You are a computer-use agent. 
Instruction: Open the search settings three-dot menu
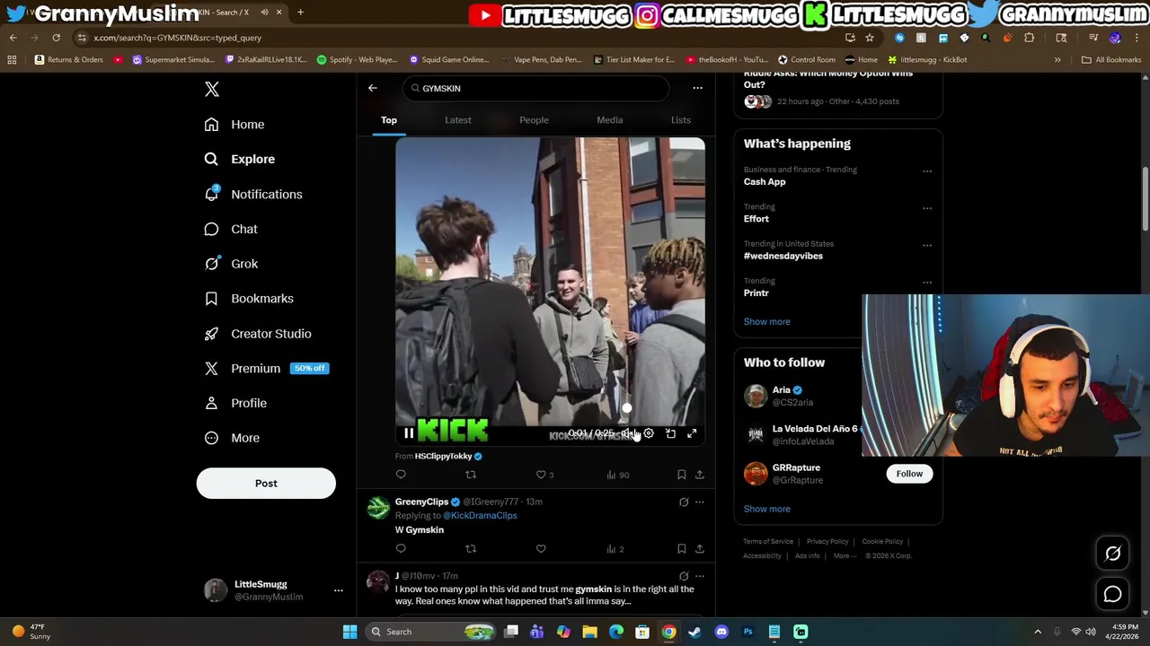click(x=697, y=88)
